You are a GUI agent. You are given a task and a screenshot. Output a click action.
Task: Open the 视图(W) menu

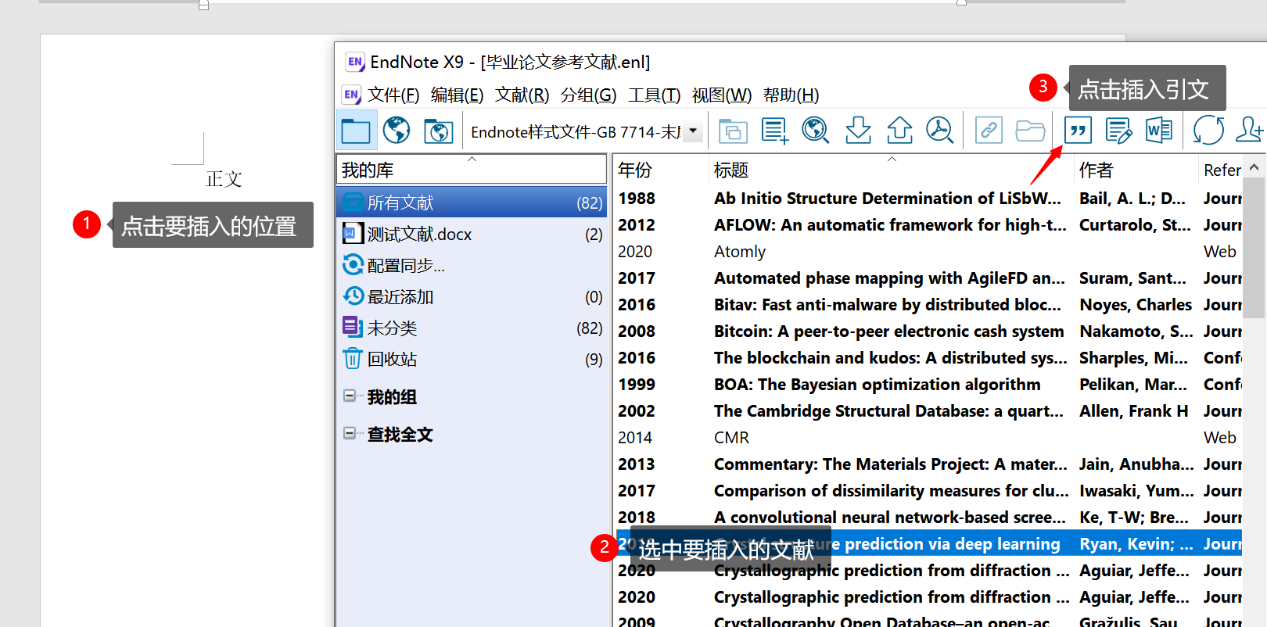[722, 95]
